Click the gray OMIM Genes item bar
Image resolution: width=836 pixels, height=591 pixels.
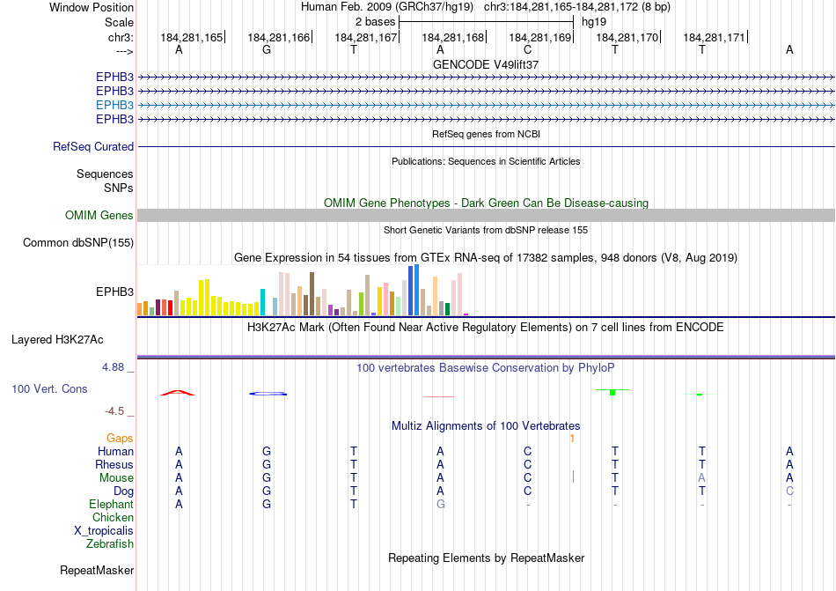[x=487, y=216]
